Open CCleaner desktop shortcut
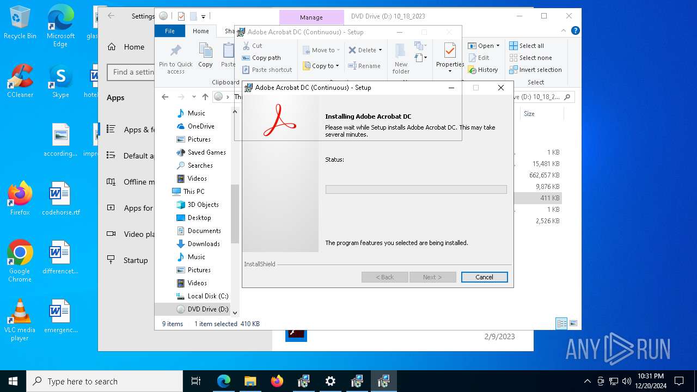 click(x=20, y=81)
